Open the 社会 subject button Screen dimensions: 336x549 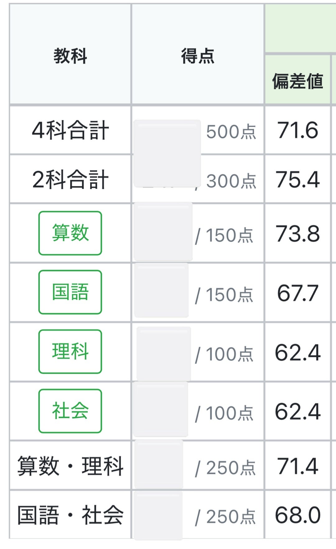(x=70, y=411)
